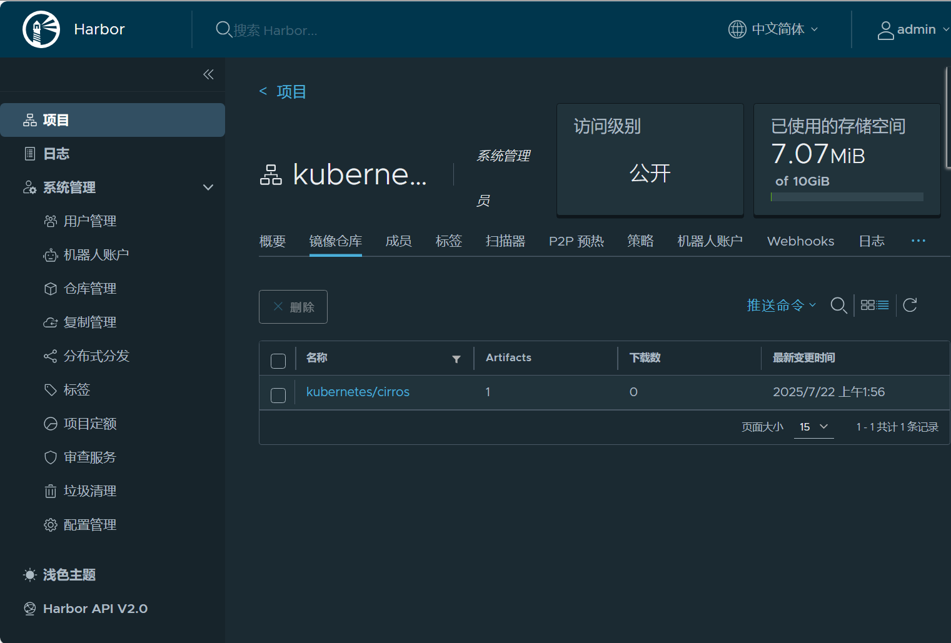Sort by the 下载数 column header

coord(645,357)
